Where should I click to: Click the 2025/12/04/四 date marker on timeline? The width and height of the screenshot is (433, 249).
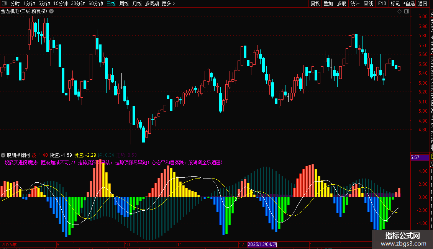[262, 244]
